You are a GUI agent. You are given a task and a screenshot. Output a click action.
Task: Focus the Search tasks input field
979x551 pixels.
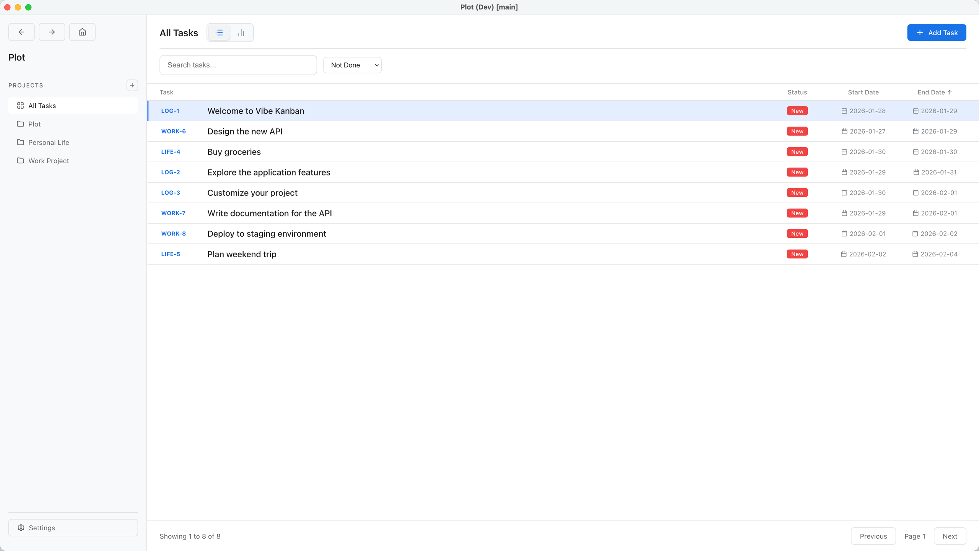click(x=238, y=65)
